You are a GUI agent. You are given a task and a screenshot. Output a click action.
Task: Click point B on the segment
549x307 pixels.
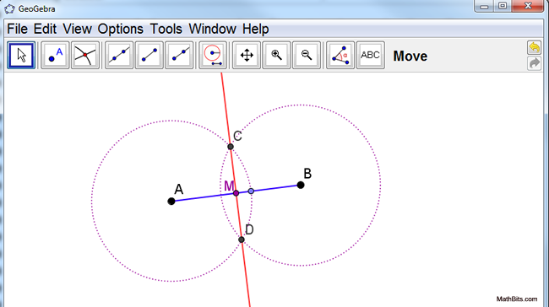pos(301,185)
